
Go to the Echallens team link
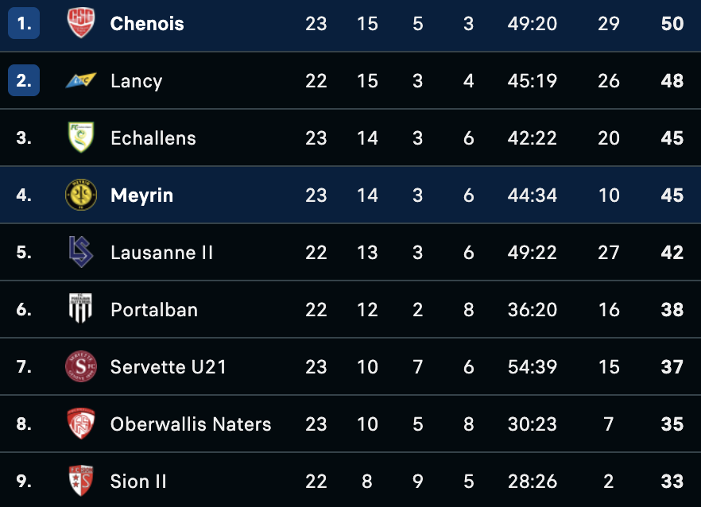[x=153, y=138]
